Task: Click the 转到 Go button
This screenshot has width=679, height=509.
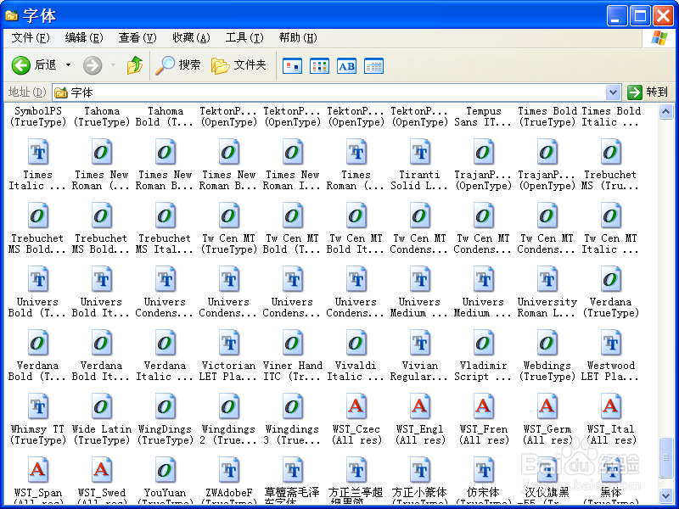Action: pyautogui.click(x=648, y=92)
